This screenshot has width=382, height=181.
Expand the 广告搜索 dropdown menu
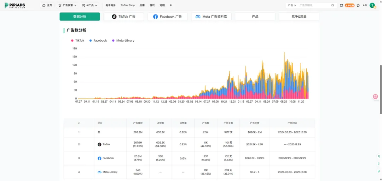[67, 5]
